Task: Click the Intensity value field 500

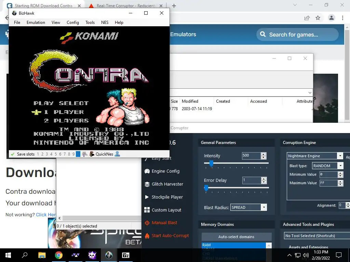Action: 251,156
